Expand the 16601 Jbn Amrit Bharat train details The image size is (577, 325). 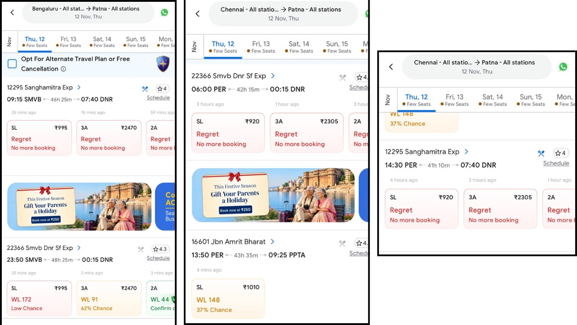point(272,241)
